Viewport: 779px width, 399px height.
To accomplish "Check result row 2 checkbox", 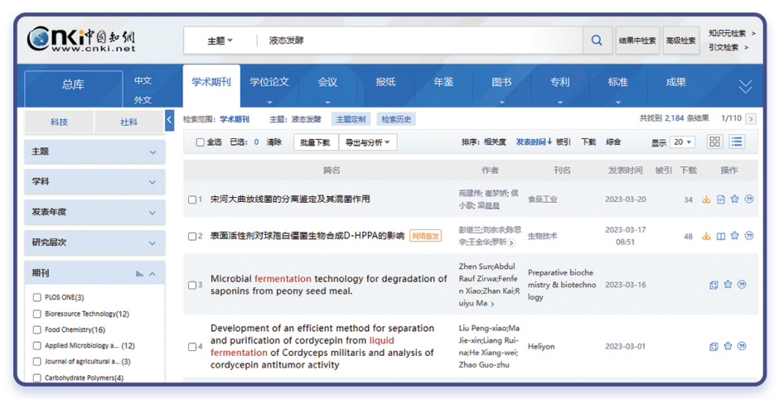I will [x=192, y=236].
